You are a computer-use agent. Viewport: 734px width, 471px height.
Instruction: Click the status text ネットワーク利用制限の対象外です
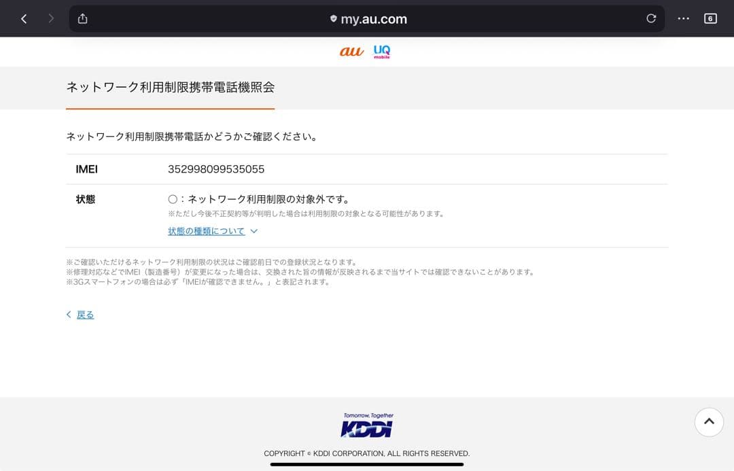coord(268,199)
